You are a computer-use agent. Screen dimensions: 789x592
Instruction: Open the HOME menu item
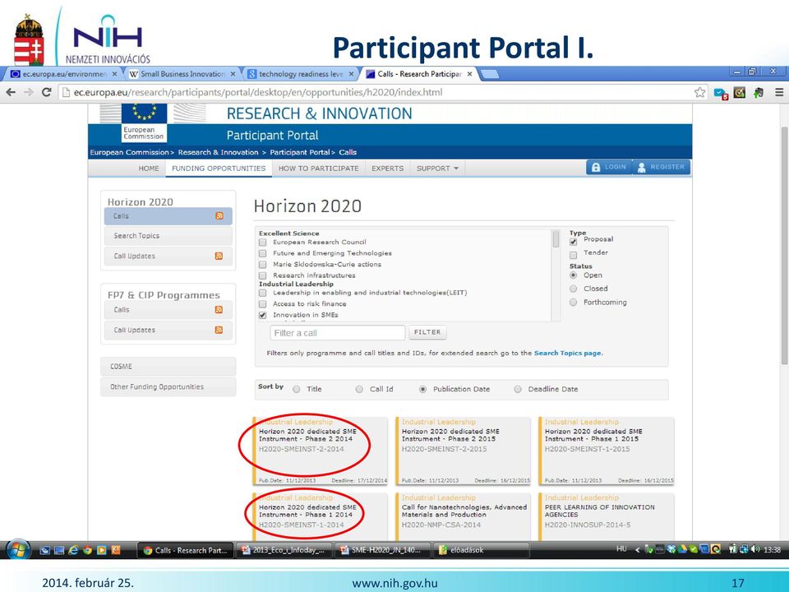[149, 168]
